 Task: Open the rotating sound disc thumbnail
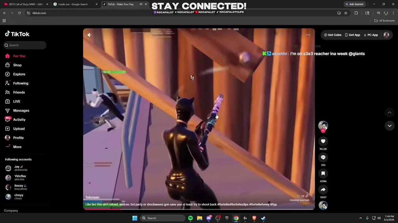click(x=323, y=205)
